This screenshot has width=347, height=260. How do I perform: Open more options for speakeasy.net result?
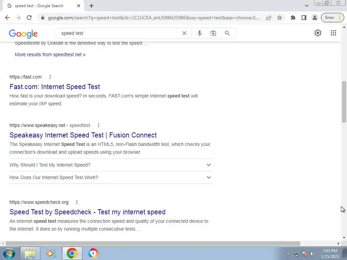[x=99, y=125]
